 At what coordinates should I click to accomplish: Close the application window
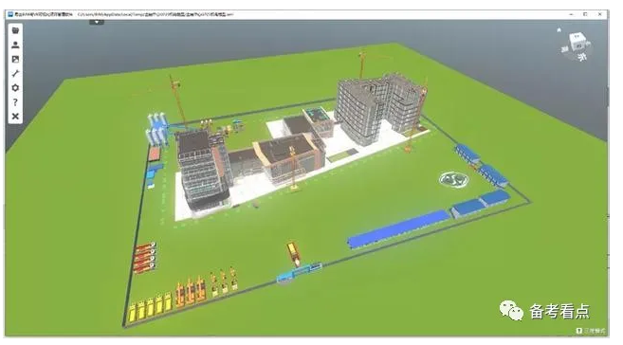click(600, 14)
